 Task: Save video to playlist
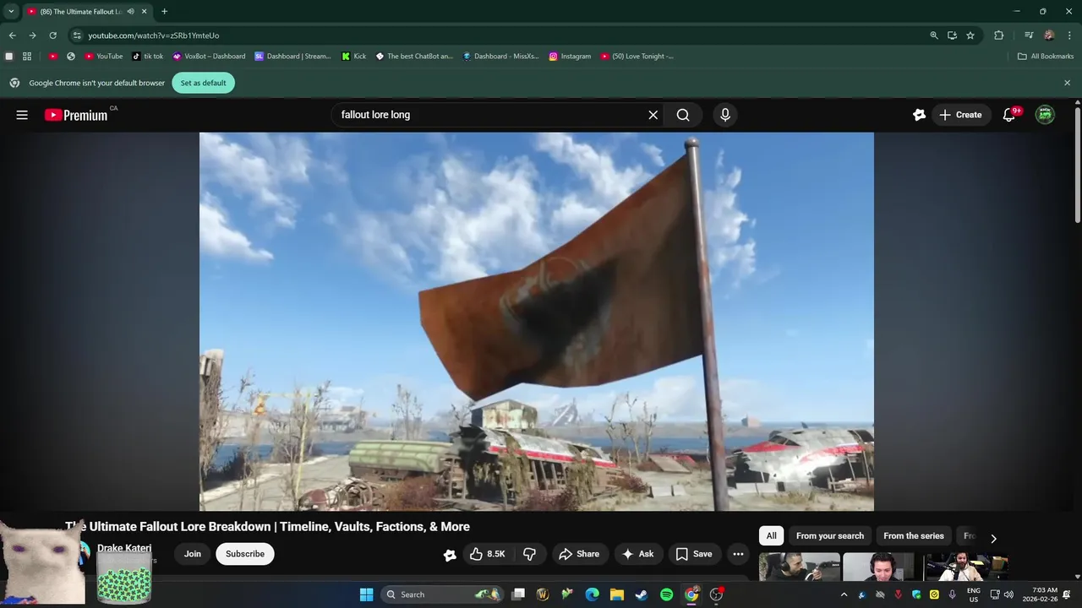[x=694, y=554]
